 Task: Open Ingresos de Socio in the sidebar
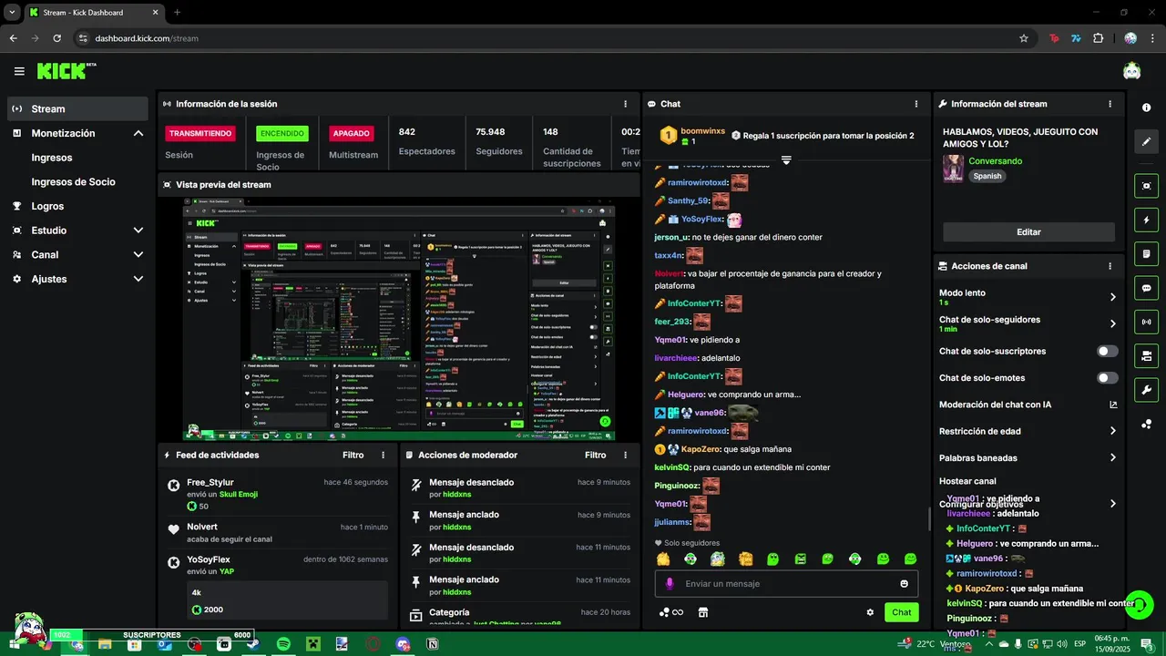[73, 182]
